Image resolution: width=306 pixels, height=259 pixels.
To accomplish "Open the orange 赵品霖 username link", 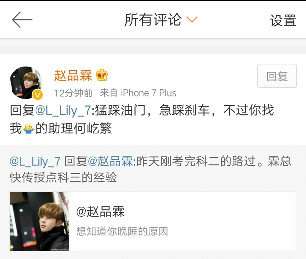I will tap(73, 76).
